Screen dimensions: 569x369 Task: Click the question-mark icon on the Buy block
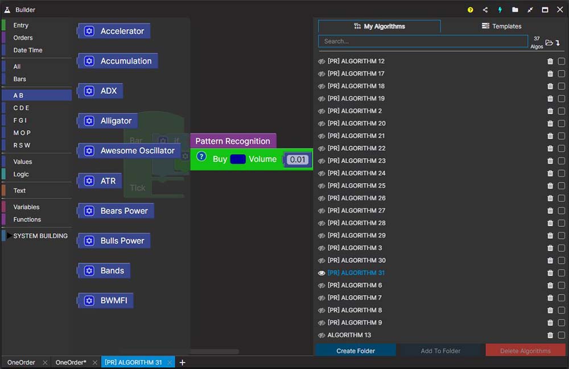coord(201,156)
